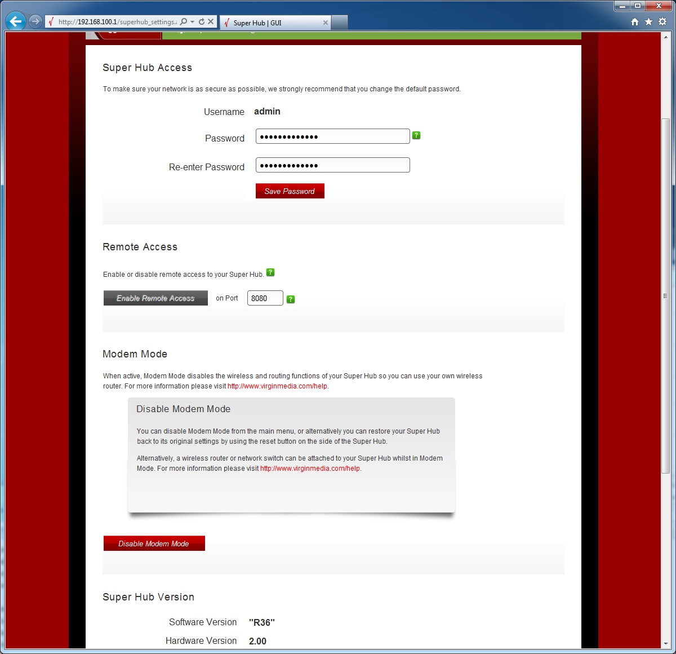This screenshot has height=654, width=676.
Task: Click the Save Password button
Action: (290, 191)
